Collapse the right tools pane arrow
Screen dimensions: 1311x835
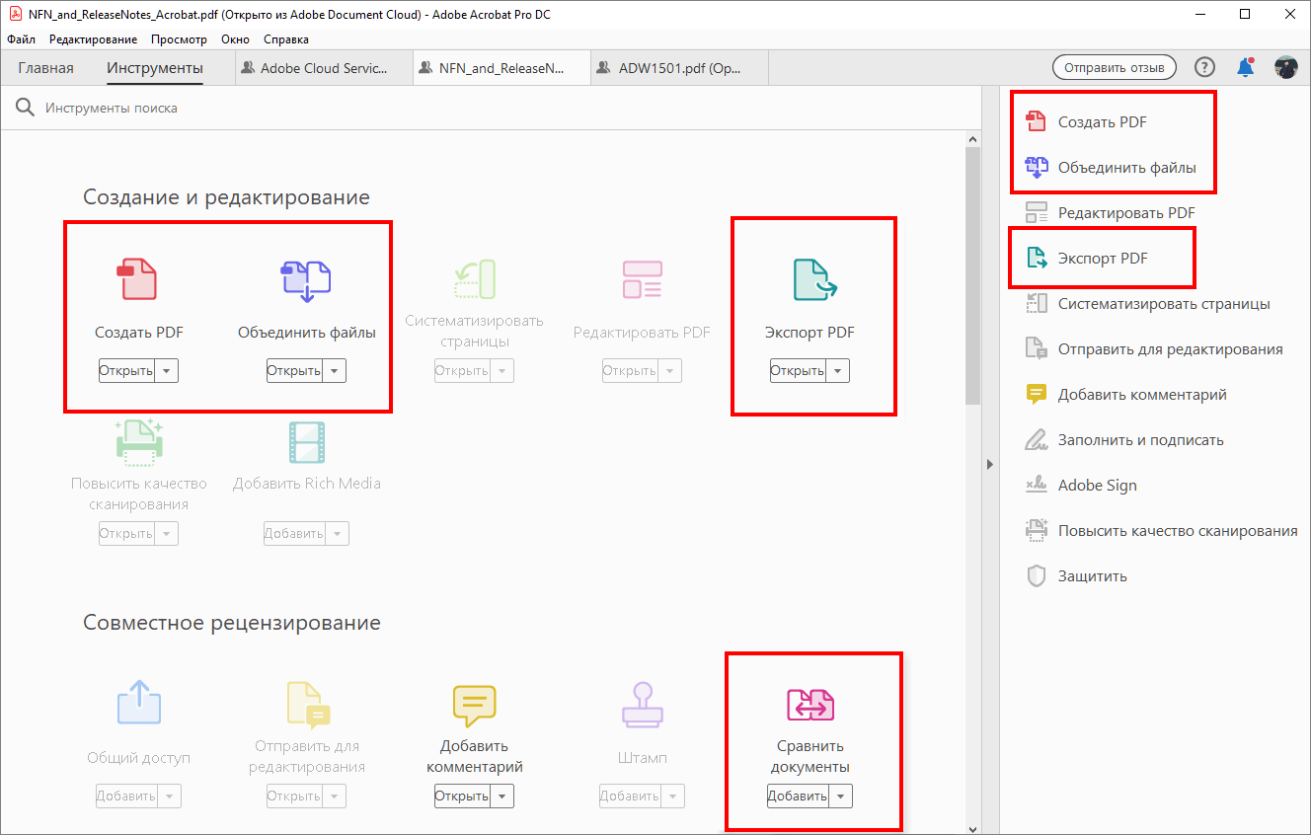[x=990, y=464]
